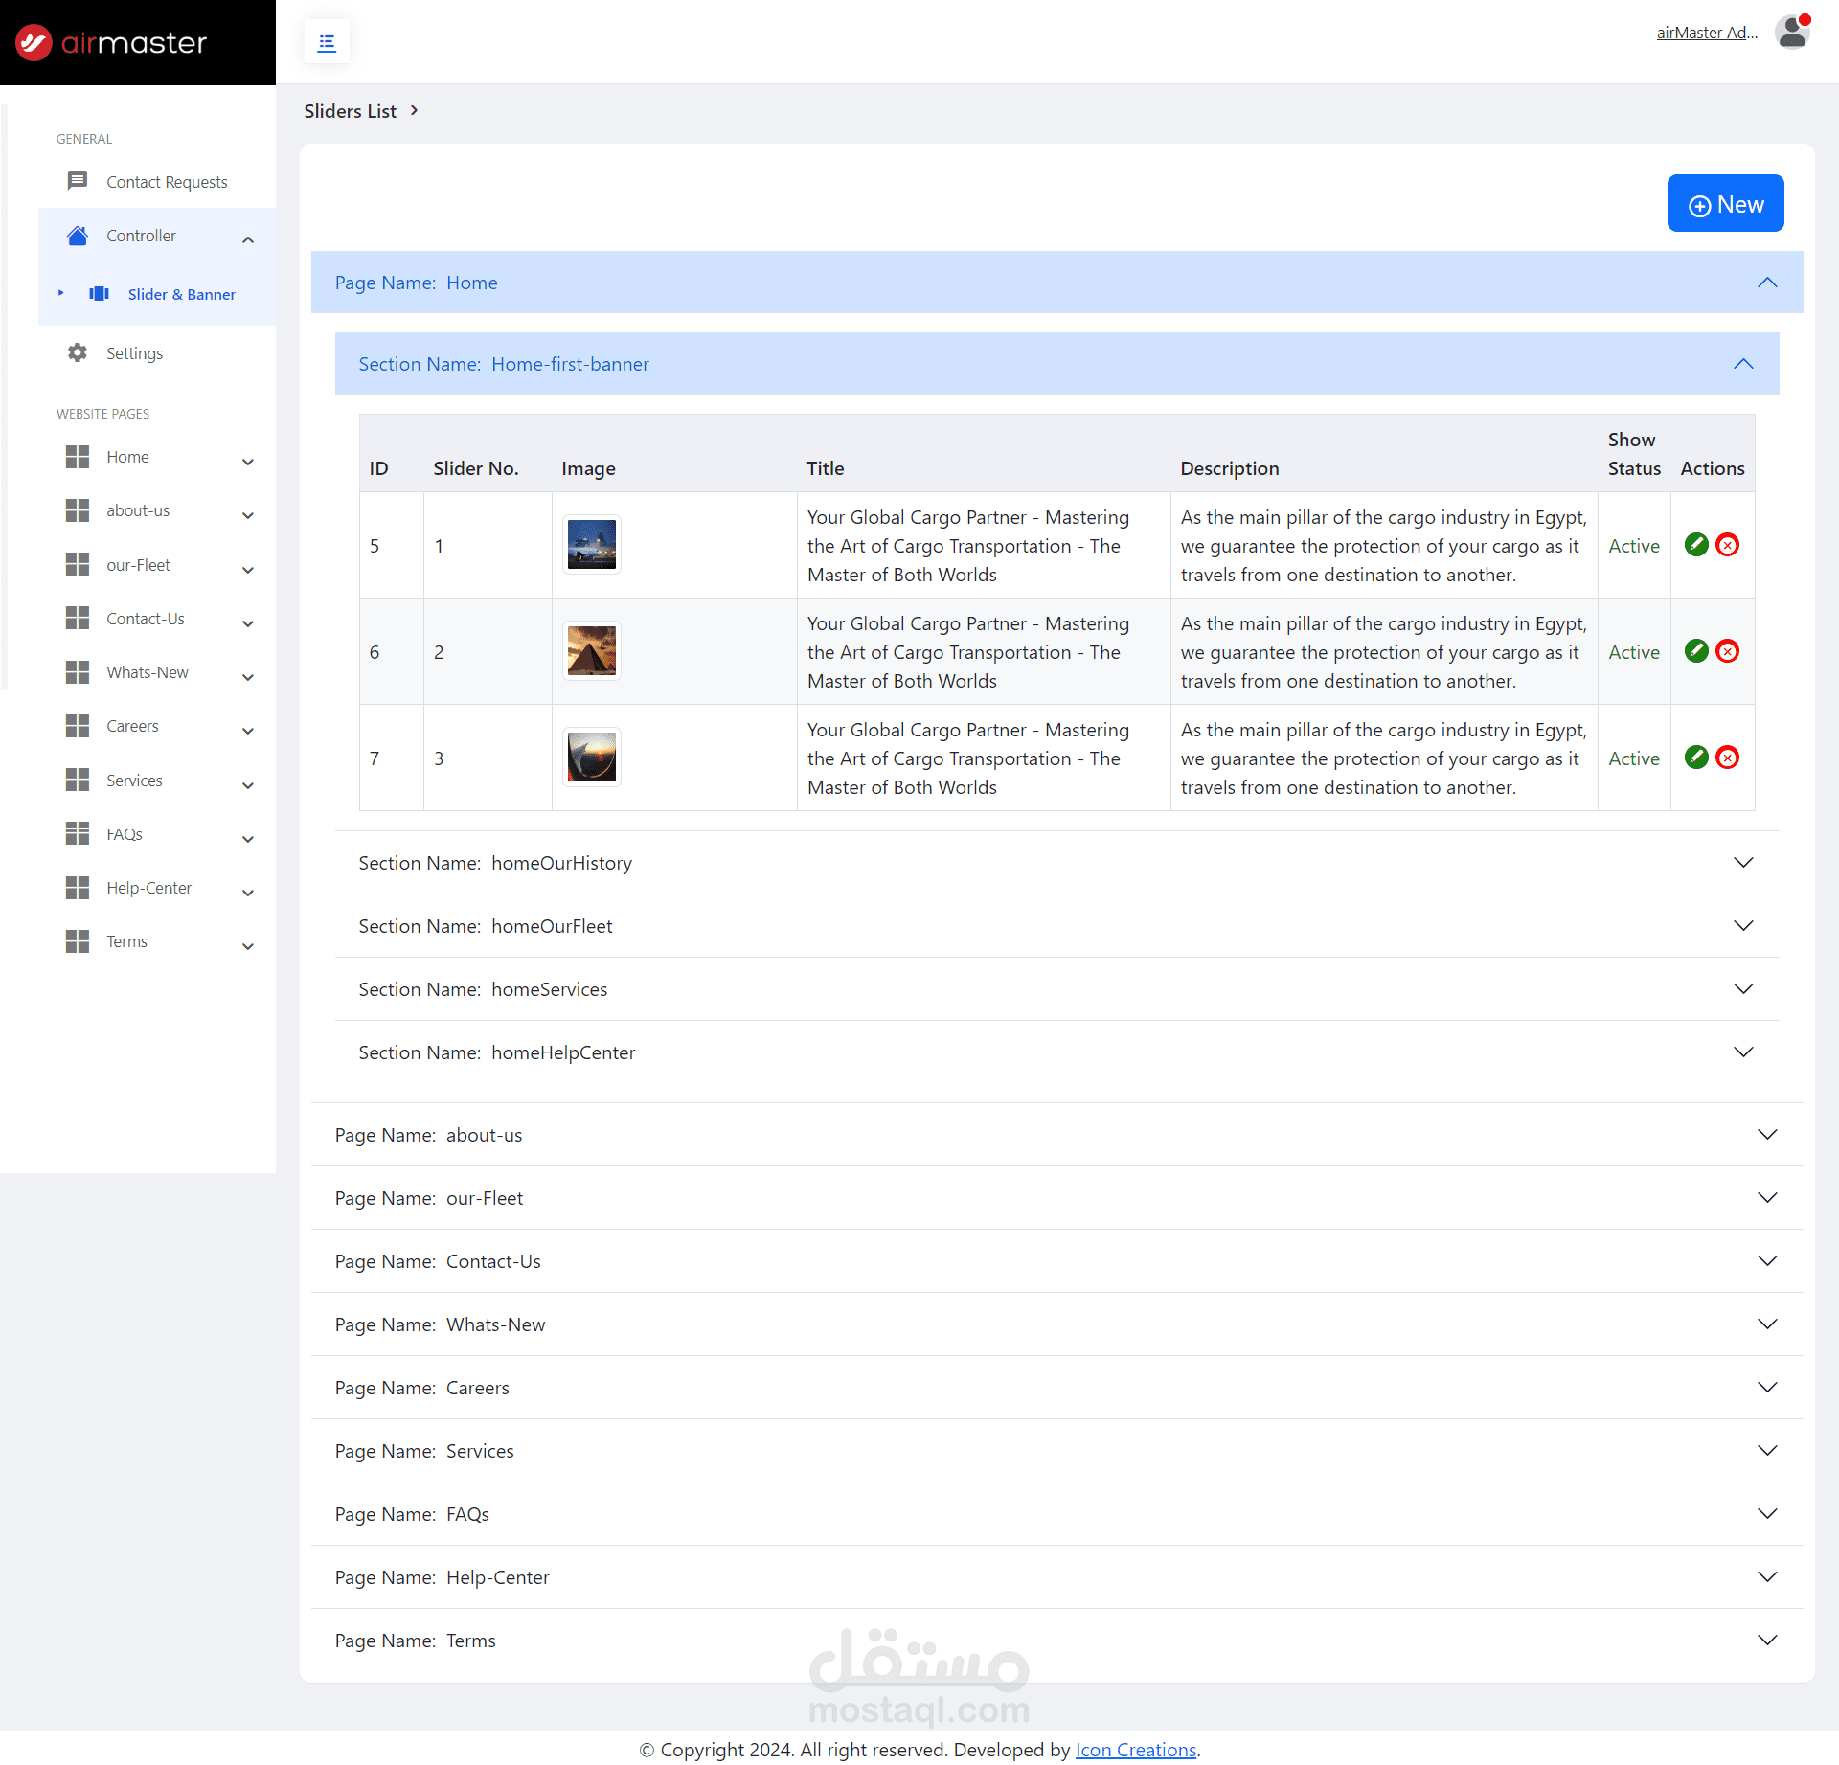Click the Contact Requests message icon
Viewport: 1839px width, 1765px height.
pyautogui.click(x=78, y=181)
